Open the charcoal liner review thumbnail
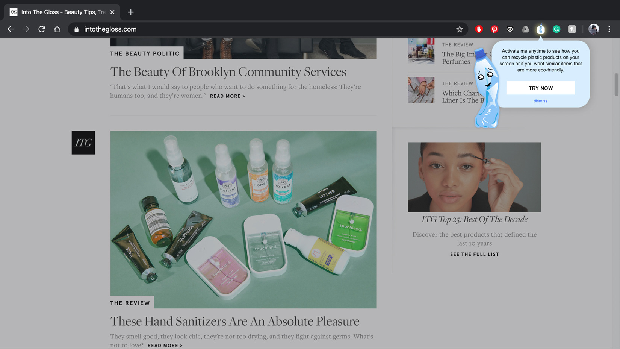This screenshot has height=349, width=620. (421, 90)
